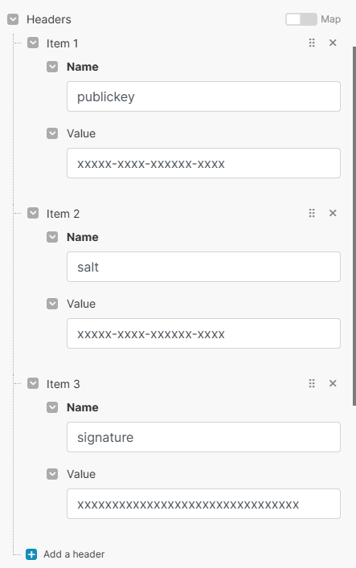Collapse the Headers section chevron
Screen dimensions: 356x568
click(x=13, y=19)
